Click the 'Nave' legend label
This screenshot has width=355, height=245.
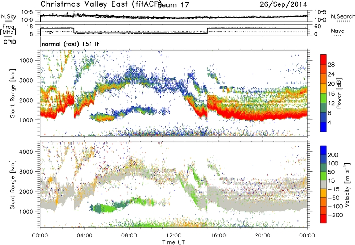[x=337, y=31]
